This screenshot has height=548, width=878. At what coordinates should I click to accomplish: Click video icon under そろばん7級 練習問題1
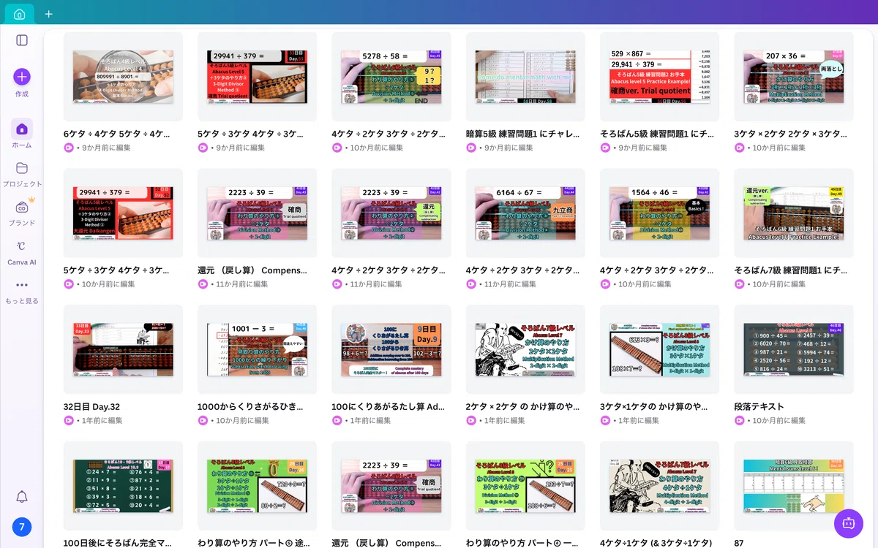[x=740, y=284]
